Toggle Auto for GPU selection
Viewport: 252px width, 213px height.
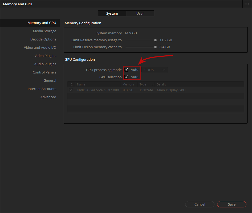(127, 77)
